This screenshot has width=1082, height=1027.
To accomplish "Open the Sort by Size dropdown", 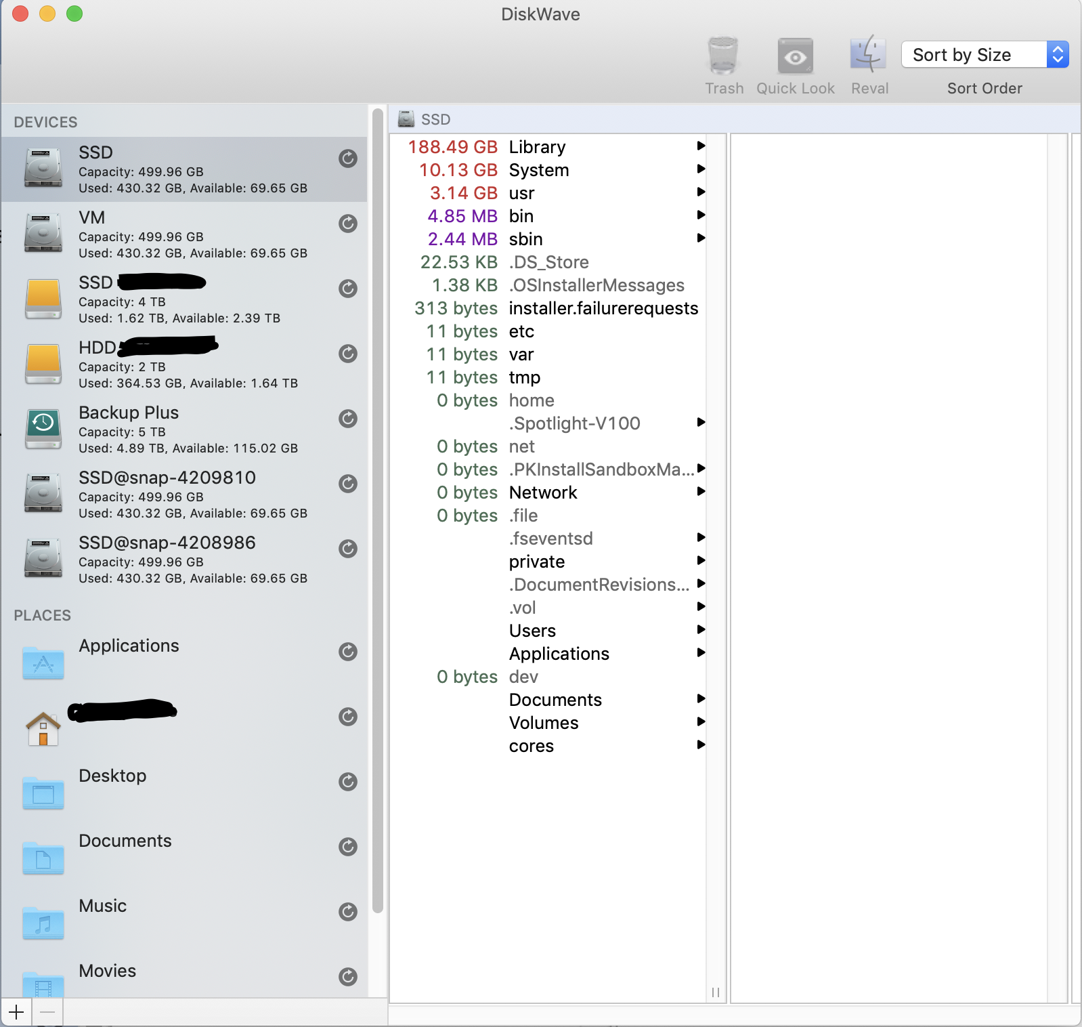I will [x=984, y=54].
